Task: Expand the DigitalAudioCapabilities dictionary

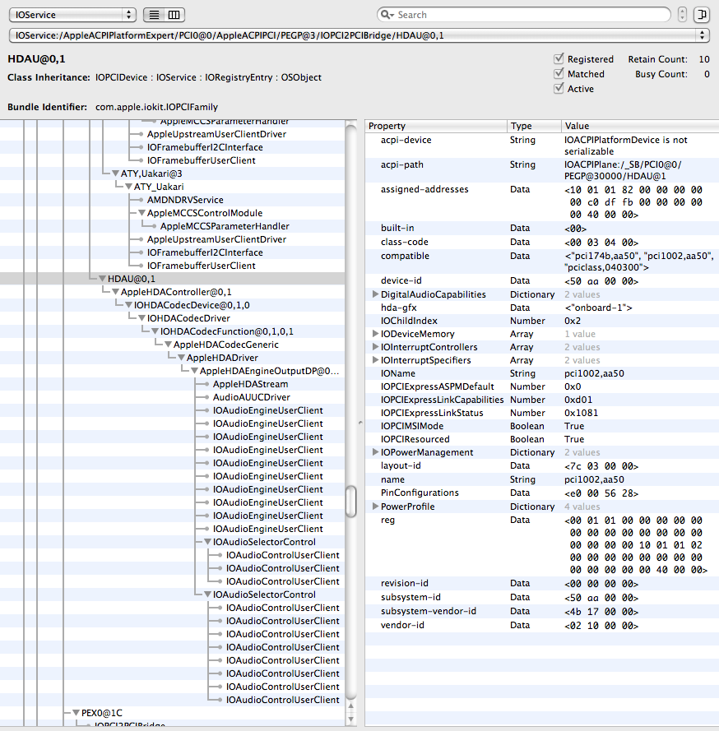Action: 375,294
